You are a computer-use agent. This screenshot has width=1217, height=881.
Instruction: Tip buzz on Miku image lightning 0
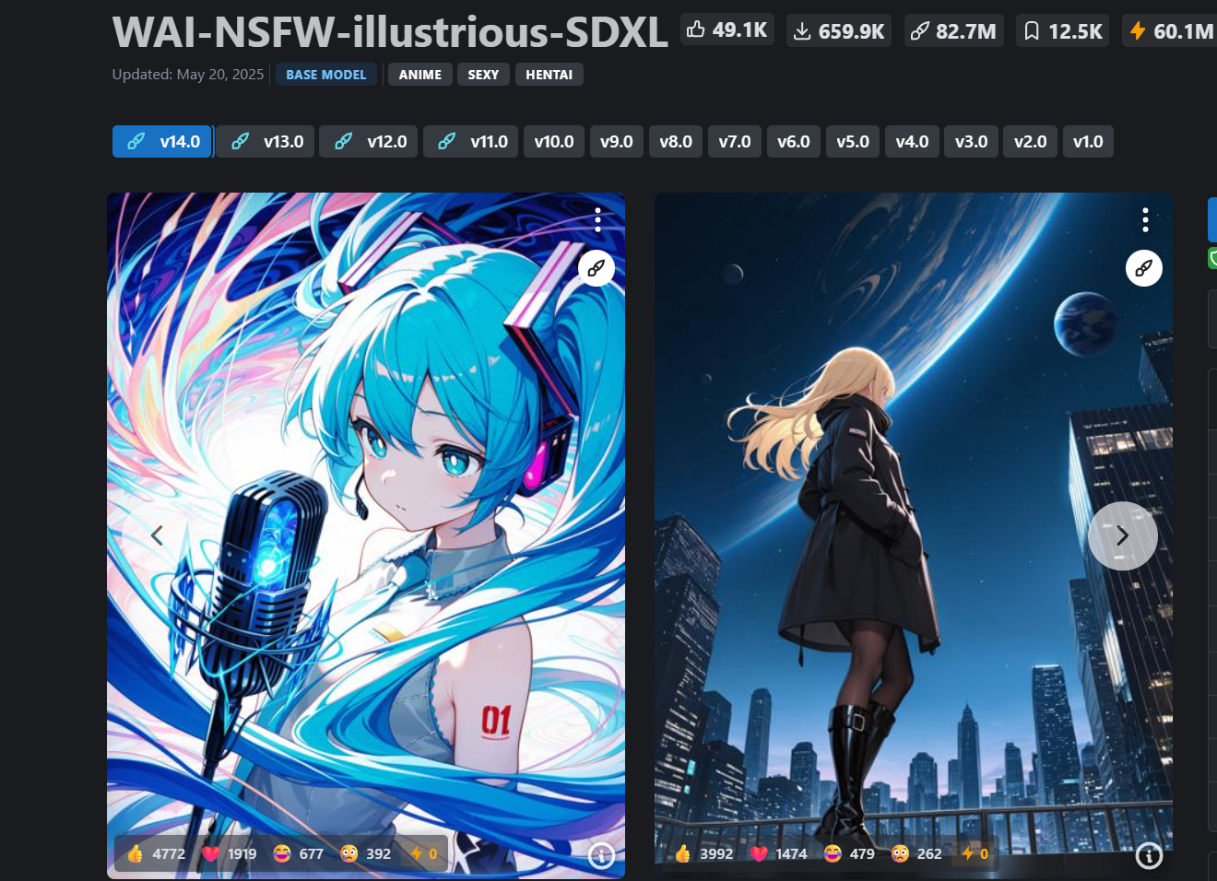coord(424,853)
